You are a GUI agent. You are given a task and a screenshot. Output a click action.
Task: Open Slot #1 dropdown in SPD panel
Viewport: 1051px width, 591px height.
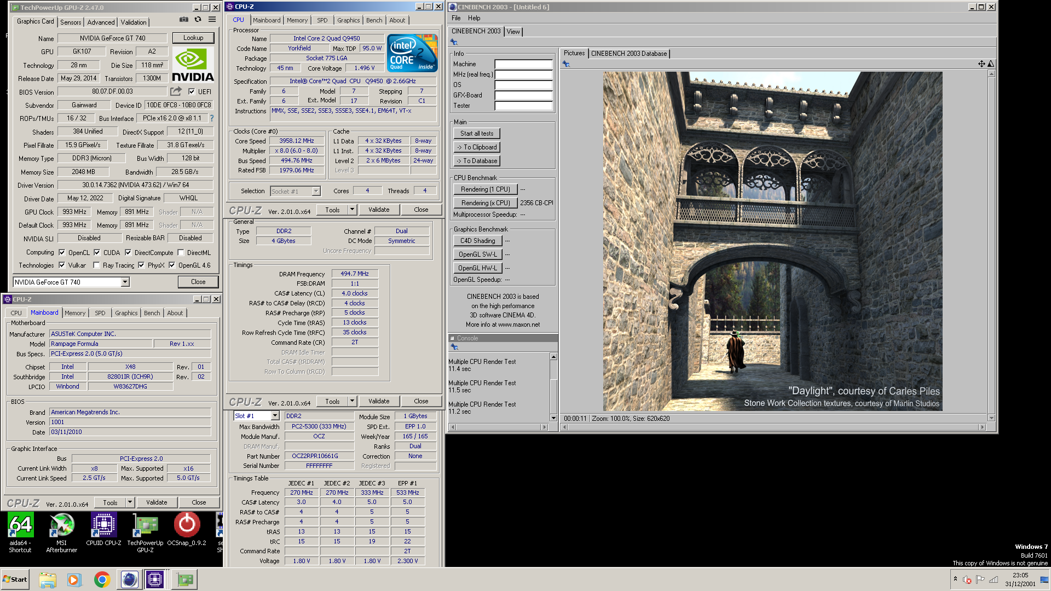pyautogui.click(x=275, y=416)
